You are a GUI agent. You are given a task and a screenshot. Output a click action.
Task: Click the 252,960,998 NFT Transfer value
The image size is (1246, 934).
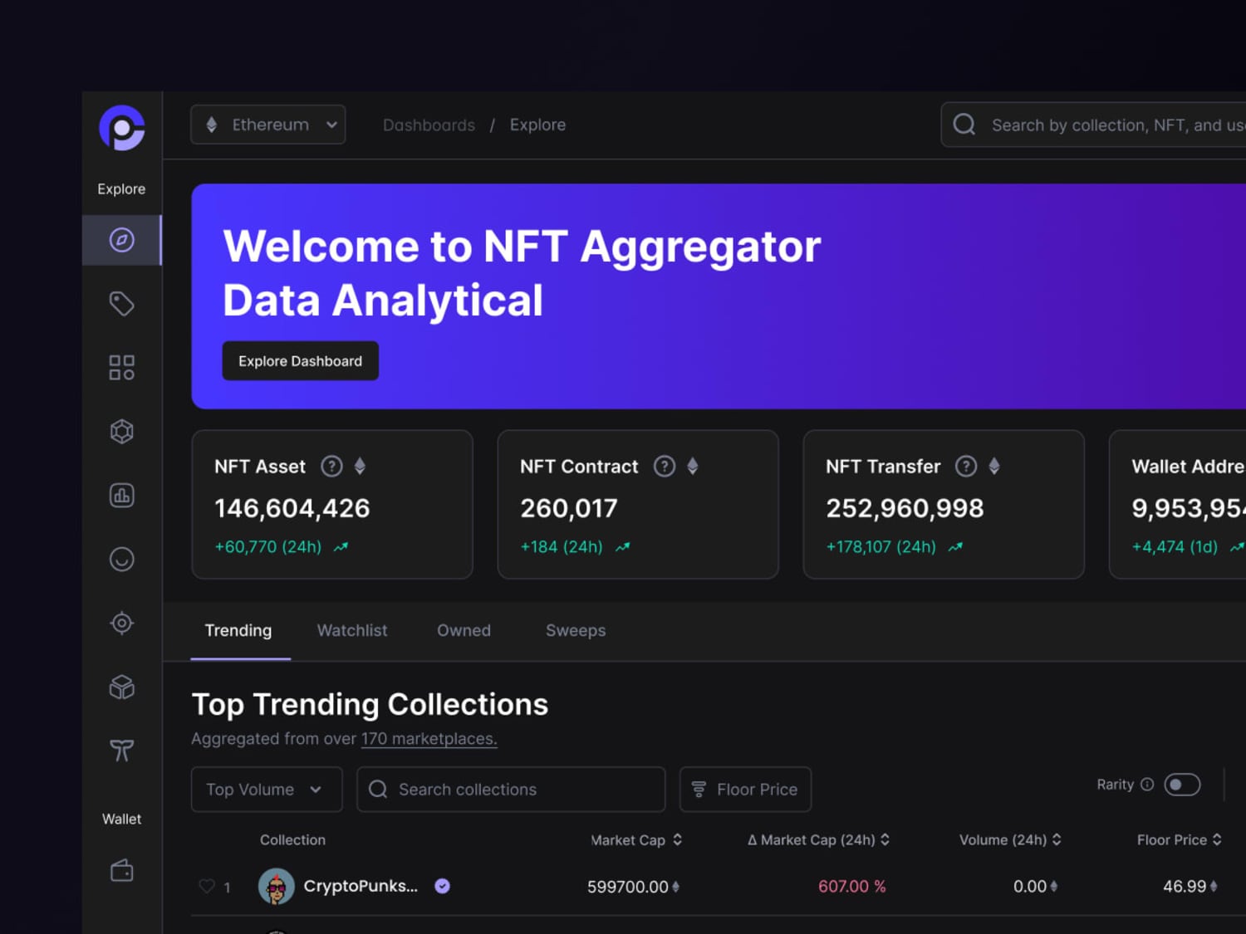[905, 508]
